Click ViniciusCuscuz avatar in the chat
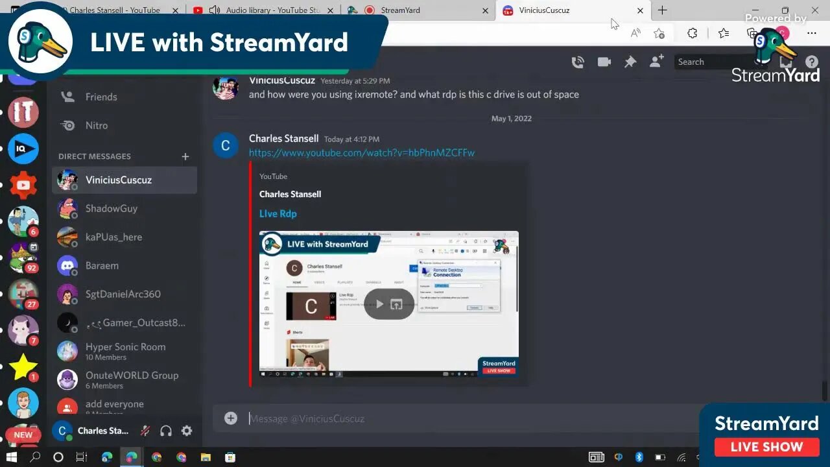The width and height of the screenshot is (830, 467). (x=226, y=88)
